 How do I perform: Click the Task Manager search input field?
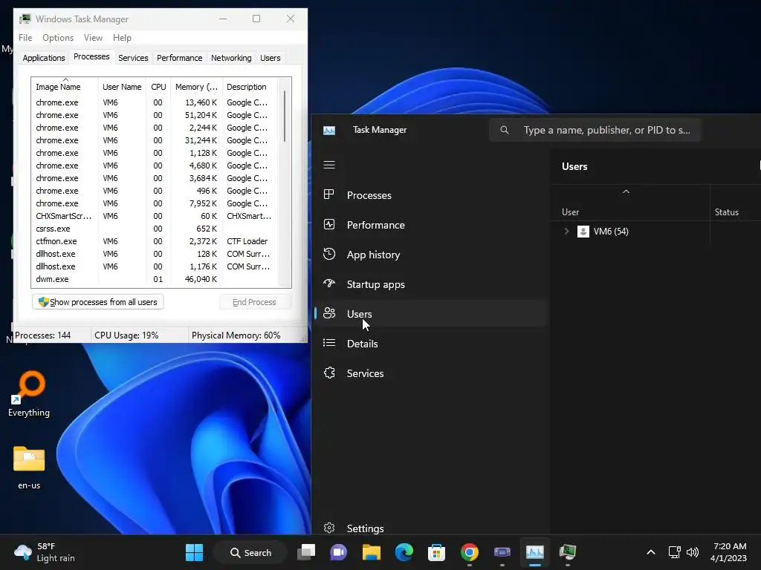click(595, 130)
